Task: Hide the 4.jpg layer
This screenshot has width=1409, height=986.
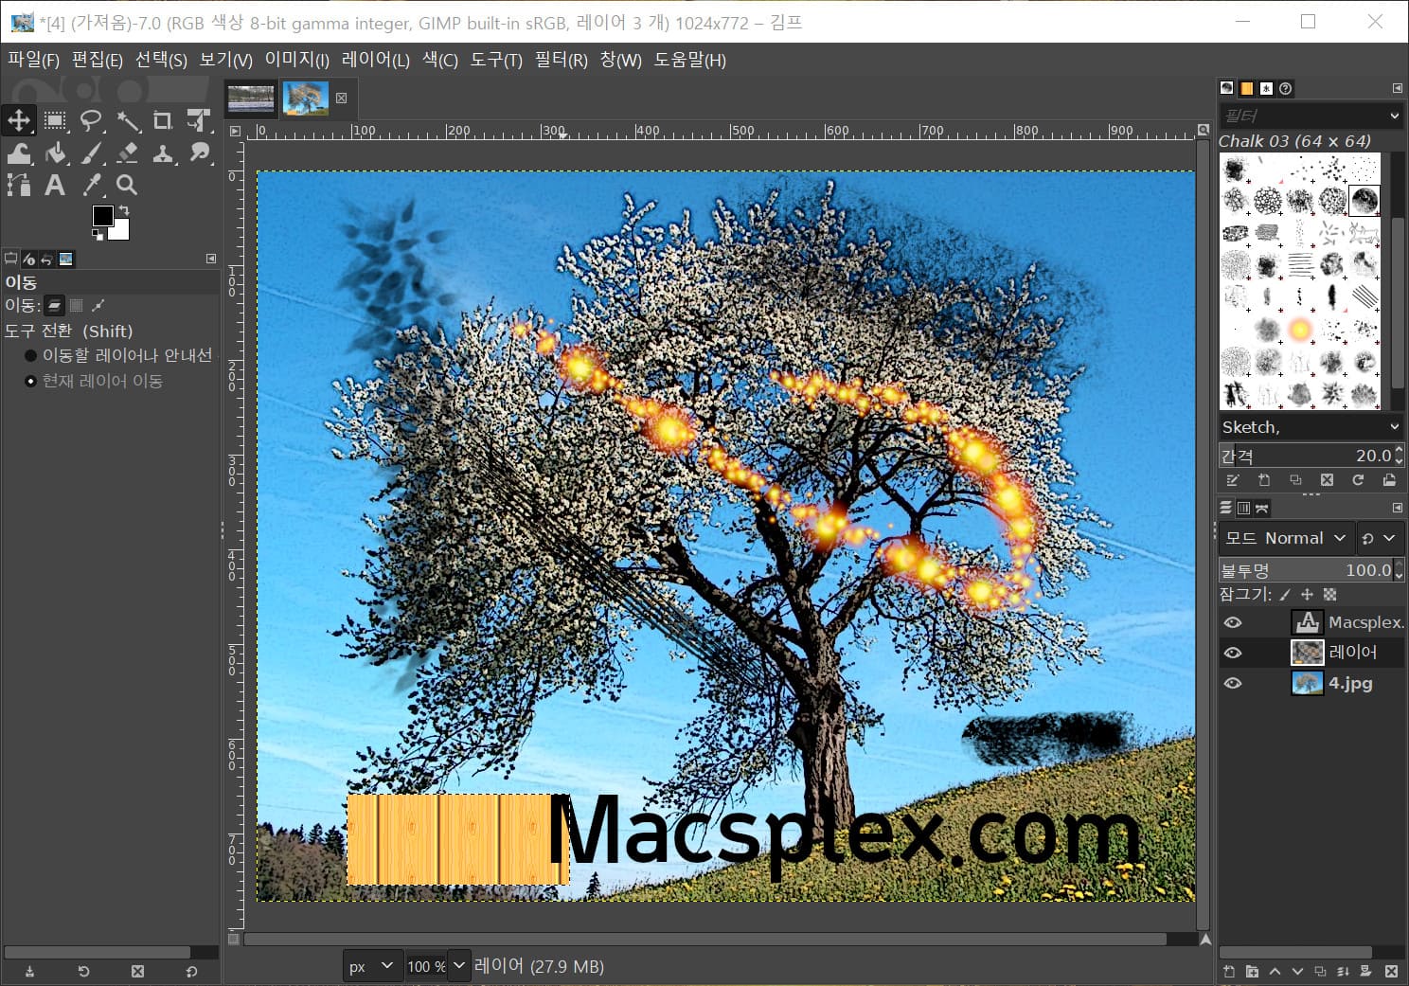Action: [x=1233, y=683]
